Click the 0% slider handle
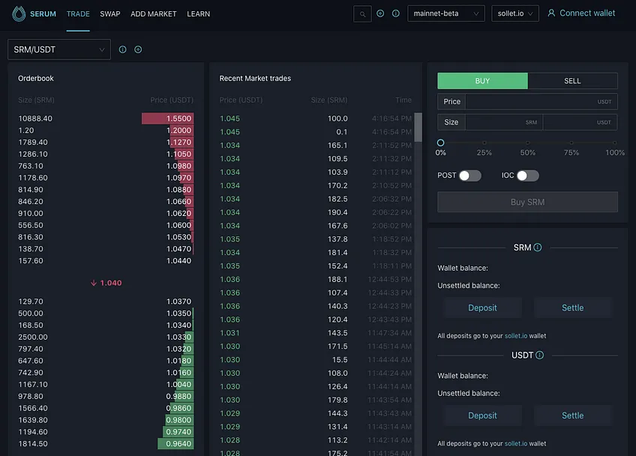 pos(440,142)
